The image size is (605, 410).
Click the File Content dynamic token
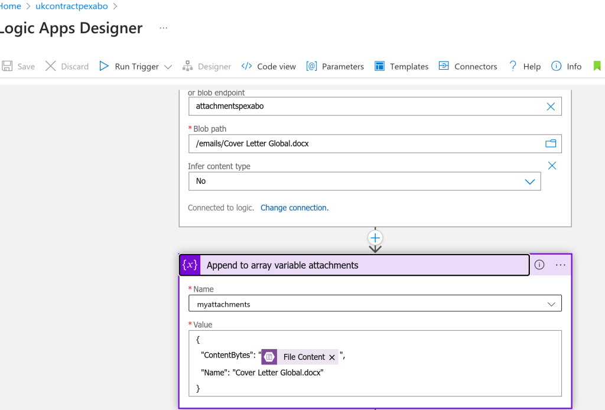coord(300,357)
